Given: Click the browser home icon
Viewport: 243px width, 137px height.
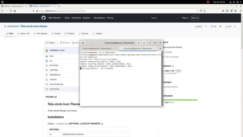Looking at the screenshot, I should pos(15,11).
